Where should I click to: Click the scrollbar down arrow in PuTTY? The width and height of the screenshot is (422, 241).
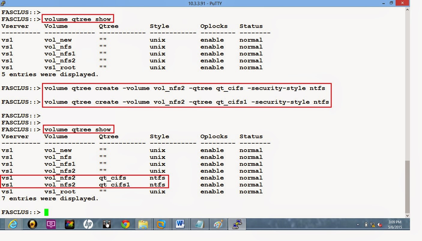click(407, 215)
